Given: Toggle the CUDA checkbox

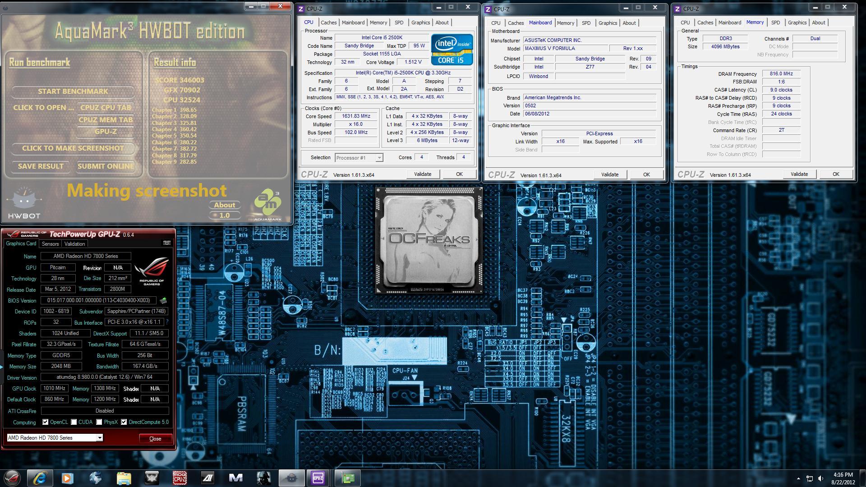Looking at the screenshot, I should [x=74, y=422].
